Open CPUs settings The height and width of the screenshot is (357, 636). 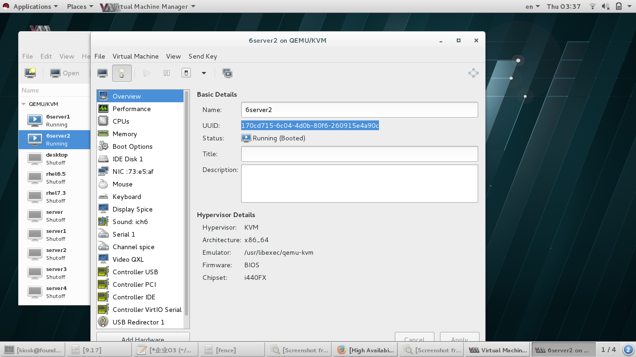tap(140, 121)
